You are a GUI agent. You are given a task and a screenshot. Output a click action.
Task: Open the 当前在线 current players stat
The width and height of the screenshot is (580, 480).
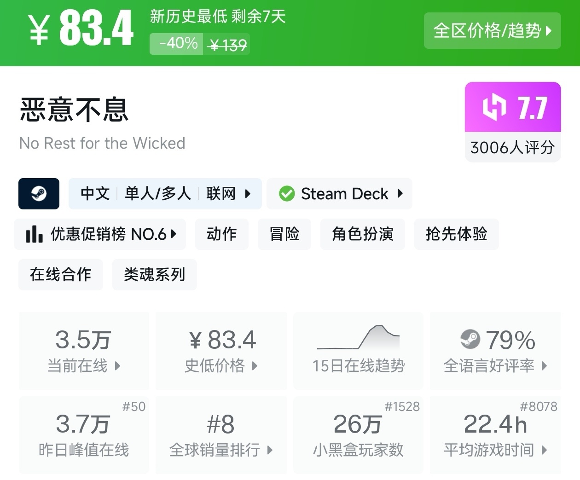[84, 351]
